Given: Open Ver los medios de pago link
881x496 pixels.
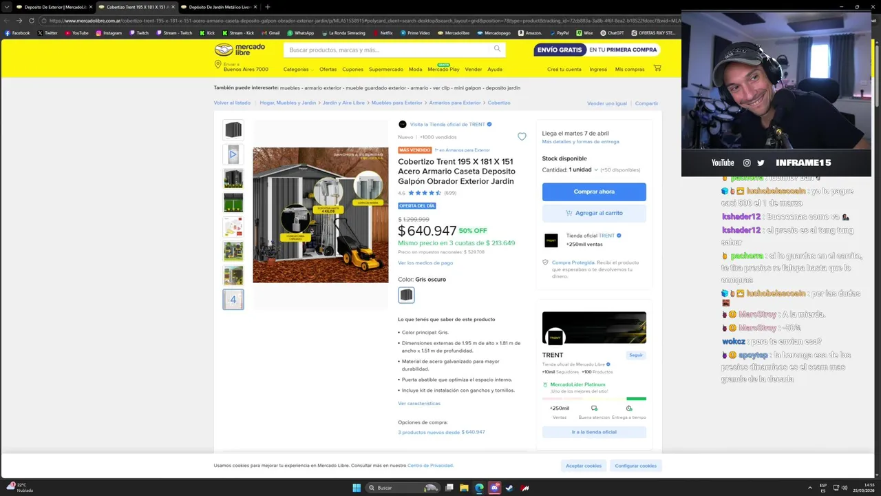Looking at the screenshot, I should coord(425,262).
